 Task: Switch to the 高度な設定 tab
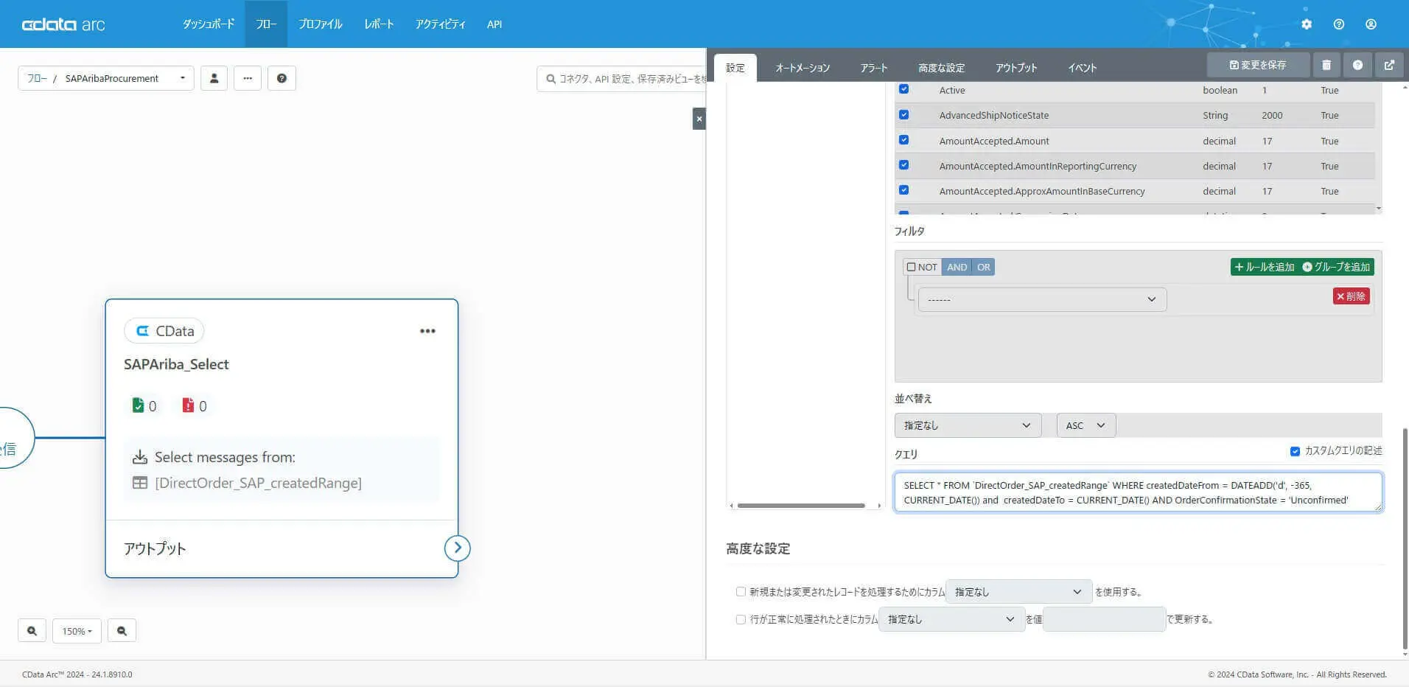941,68
